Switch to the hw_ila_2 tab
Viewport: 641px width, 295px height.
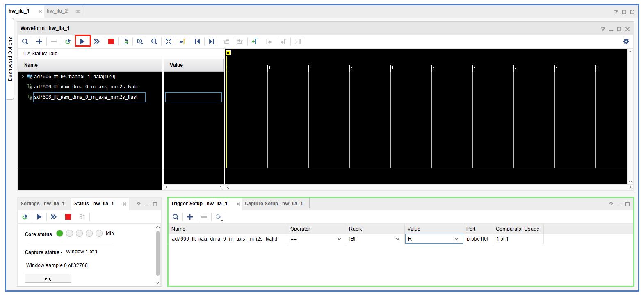[57, 11]
